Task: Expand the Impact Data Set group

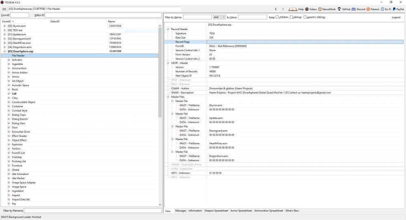Action: (9, 200)
